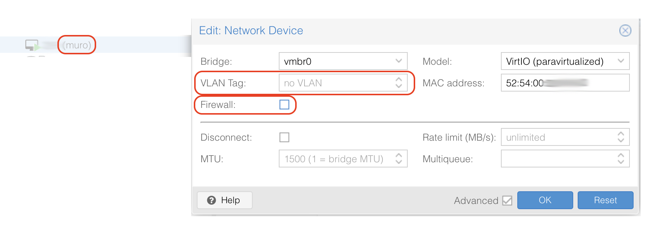The height and width of the screenshot is (227, 647).
Task: Click the Multiqueue spinner arrows
Action: click(x=621, y=159)
